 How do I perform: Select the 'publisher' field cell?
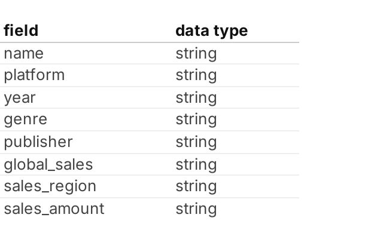[38, 142]
